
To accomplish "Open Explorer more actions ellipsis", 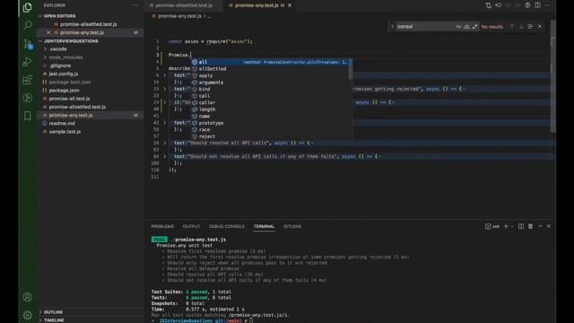I will coord(135,5).
